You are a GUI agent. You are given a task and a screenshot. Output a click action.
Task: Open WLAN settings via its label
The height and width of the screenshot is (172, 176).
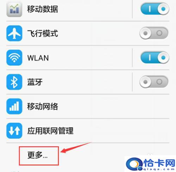pyautogui.click(x=38, y=58)
